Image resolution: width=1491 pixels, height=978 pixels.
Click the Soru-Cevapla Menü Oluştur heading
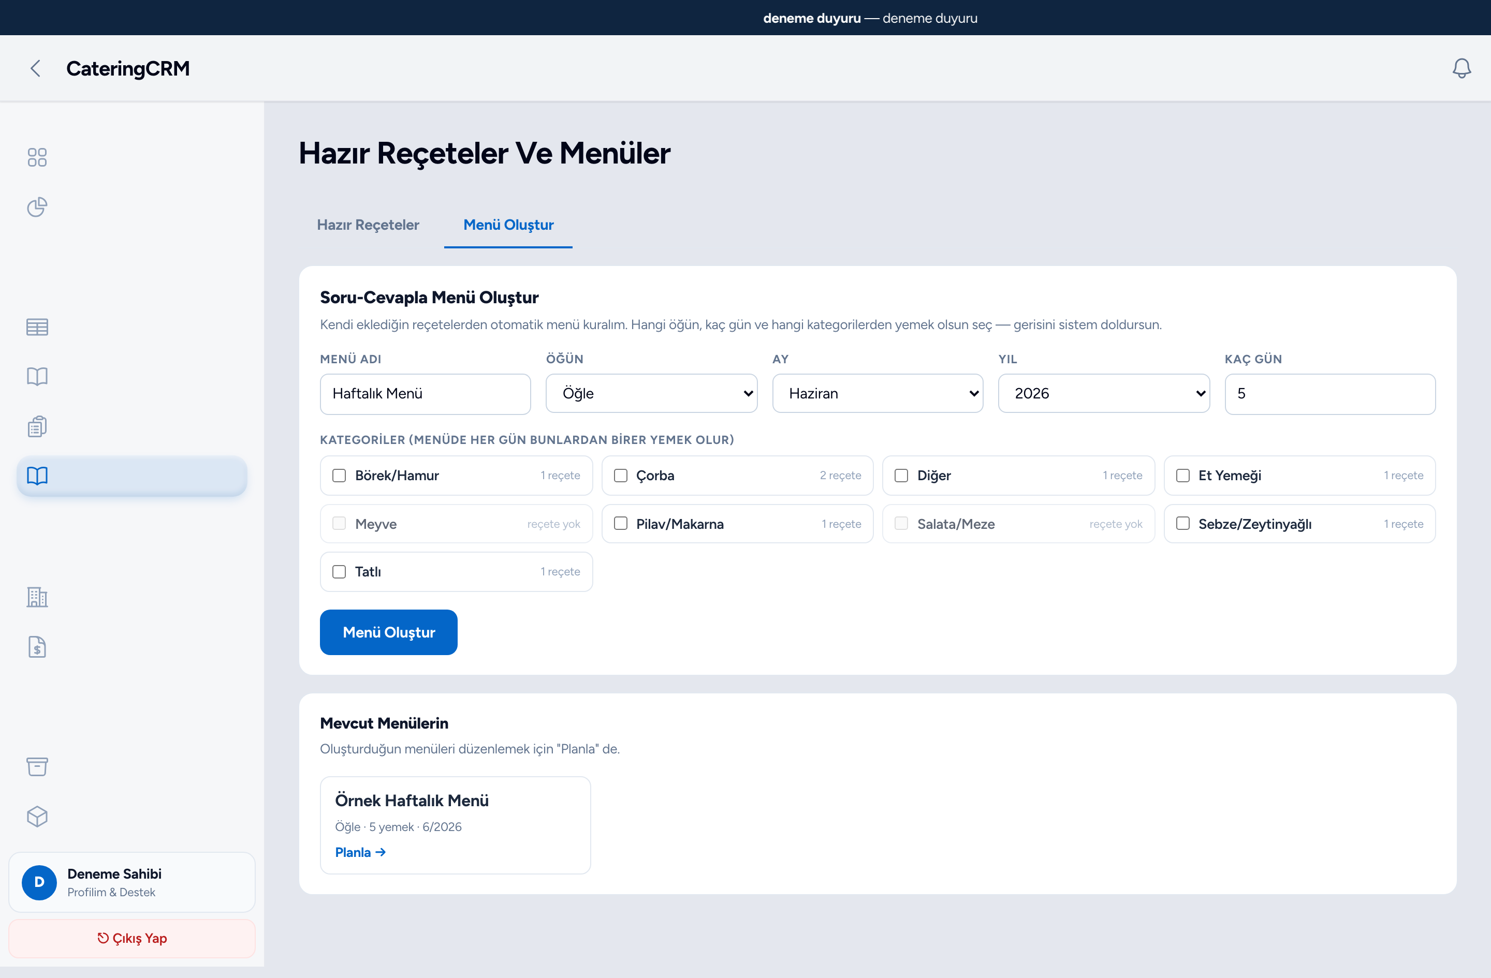click(x=429, y=298)
